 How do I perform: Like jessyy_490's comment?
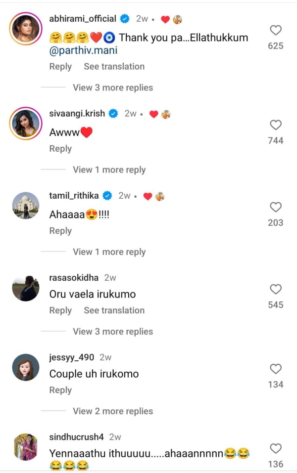click(x=275, y=368)
